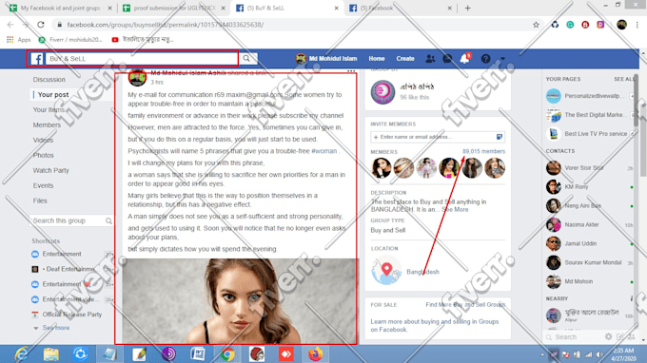Viewport: 647px width, 363px height.
Task: Switch to My Facebook id and joint grups tab
Action: coord(61,8)
